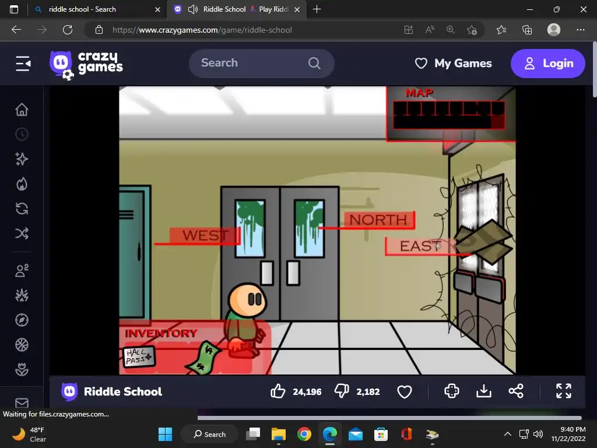Open File Explorer from taskbar
This screenshot has width=597, height=448.
pyautogui.click(x=278, y=434)
